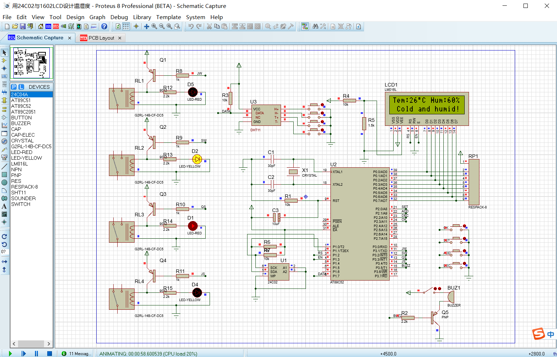This screenshot has width=557, height=357.
Task: Open help question mark icon
Action: coord(104,26)
